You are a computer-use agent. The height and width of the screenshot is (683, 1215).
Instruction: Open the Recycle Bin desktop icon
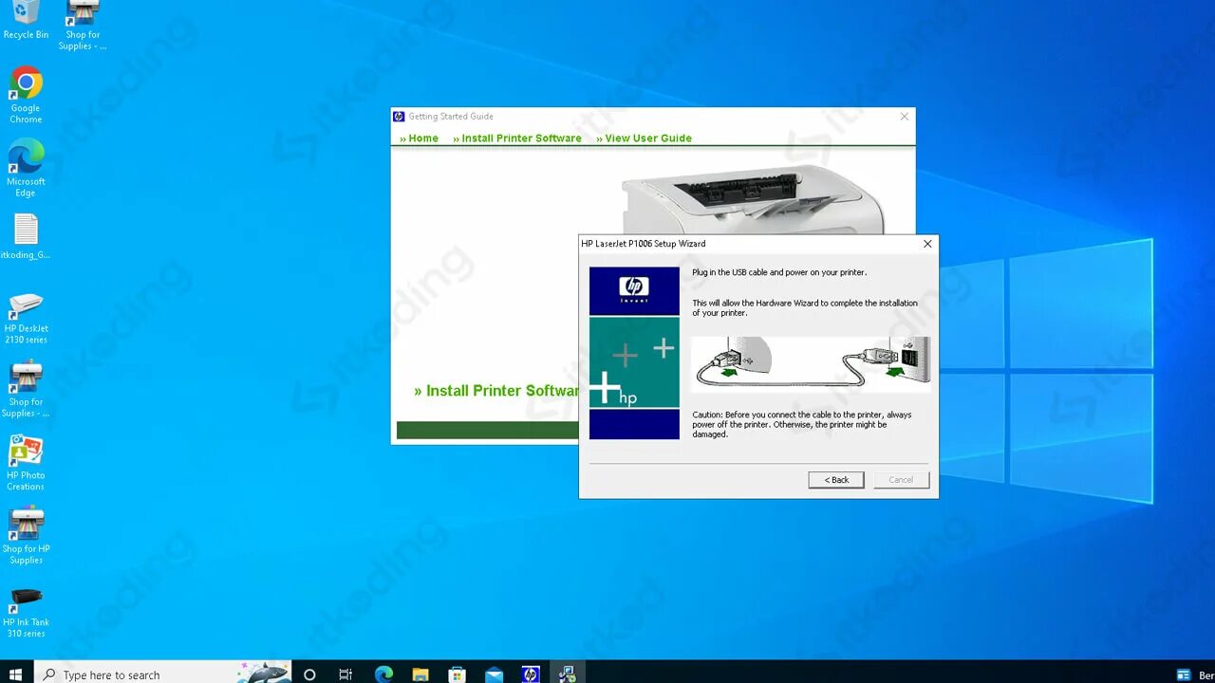26,20
